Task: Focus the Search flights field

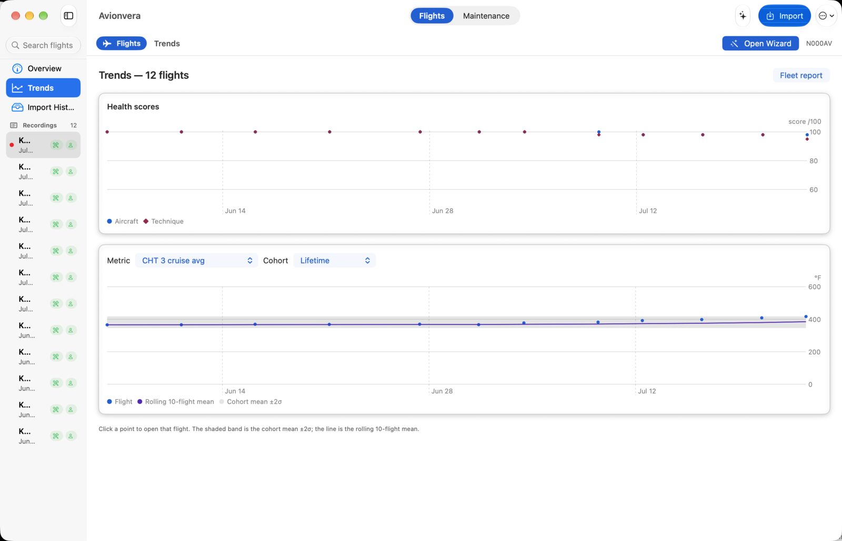Action: (x=43, y=45)
